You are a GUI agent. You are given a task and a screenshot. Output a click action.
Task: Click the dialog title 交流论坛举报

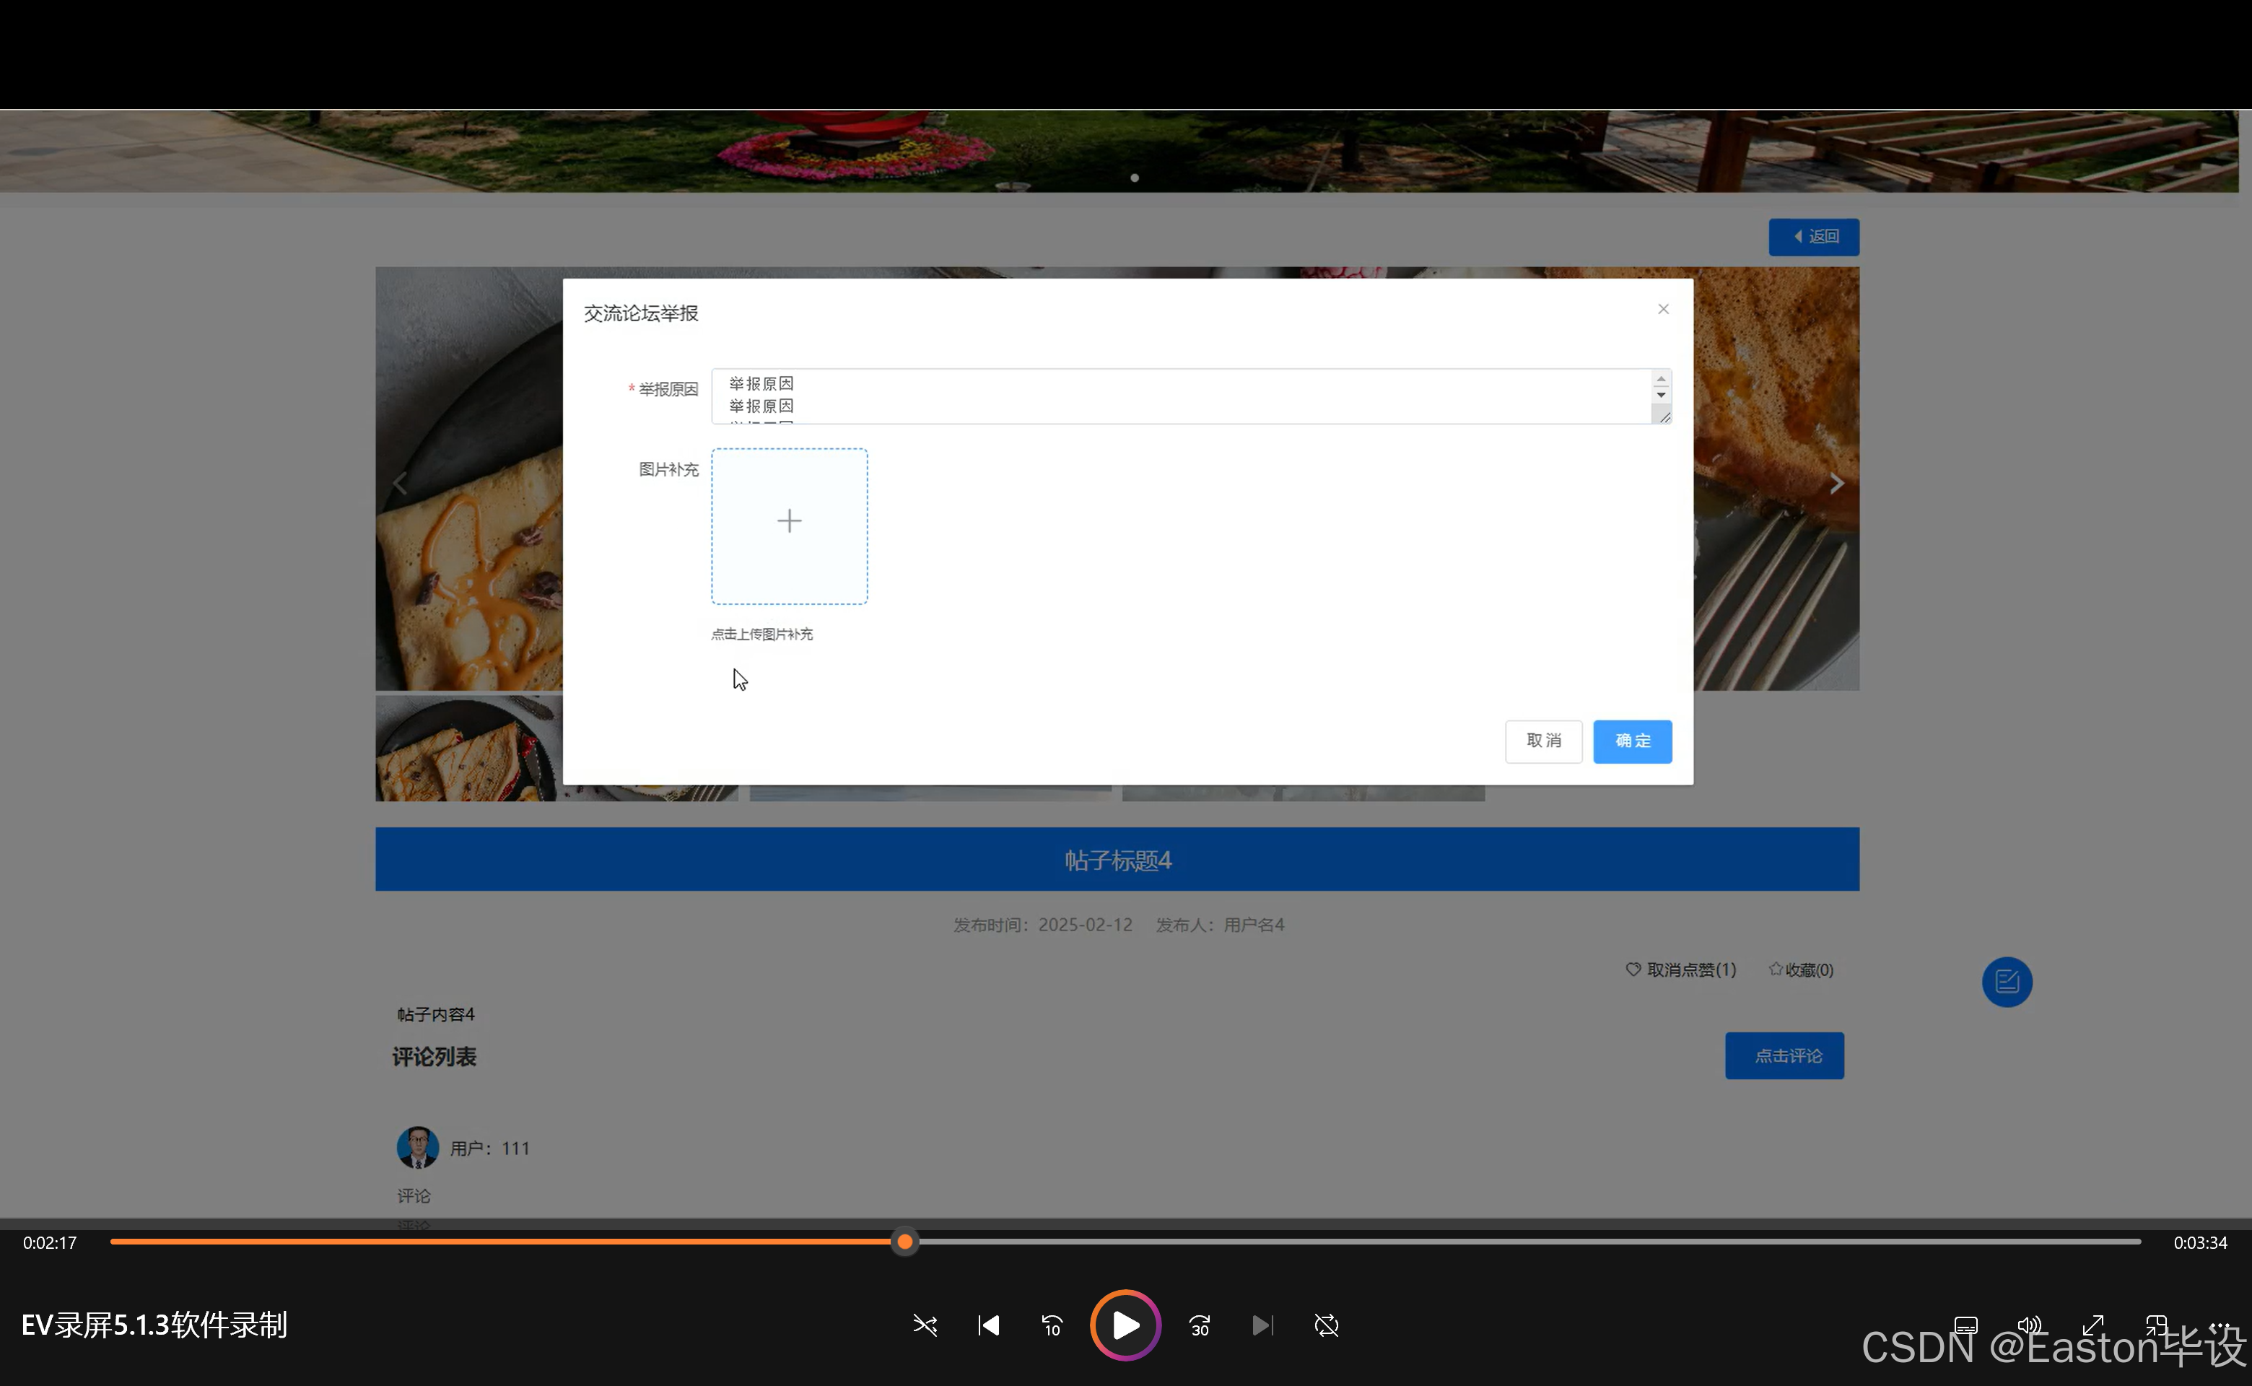[x=641, y=313]
